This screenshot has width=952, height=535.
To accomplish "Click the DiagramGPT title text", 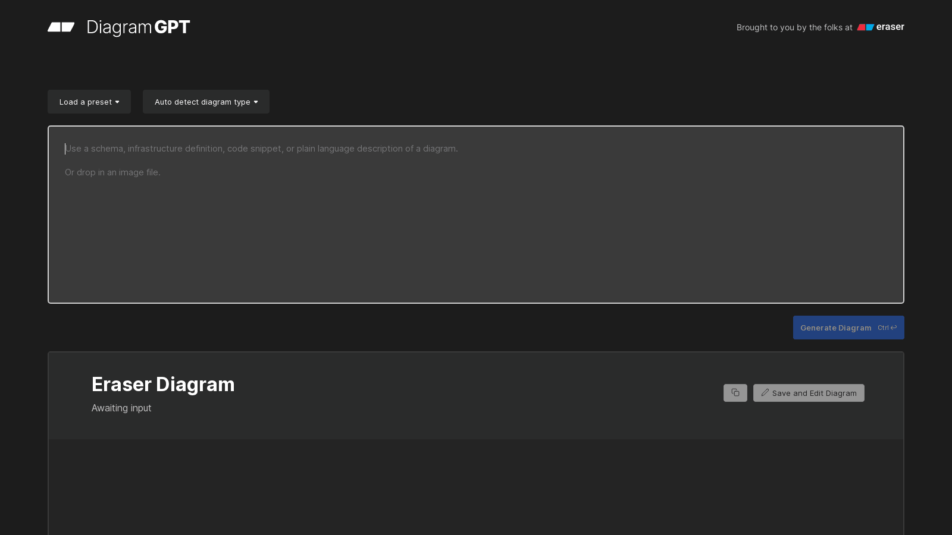I will 138,27.
